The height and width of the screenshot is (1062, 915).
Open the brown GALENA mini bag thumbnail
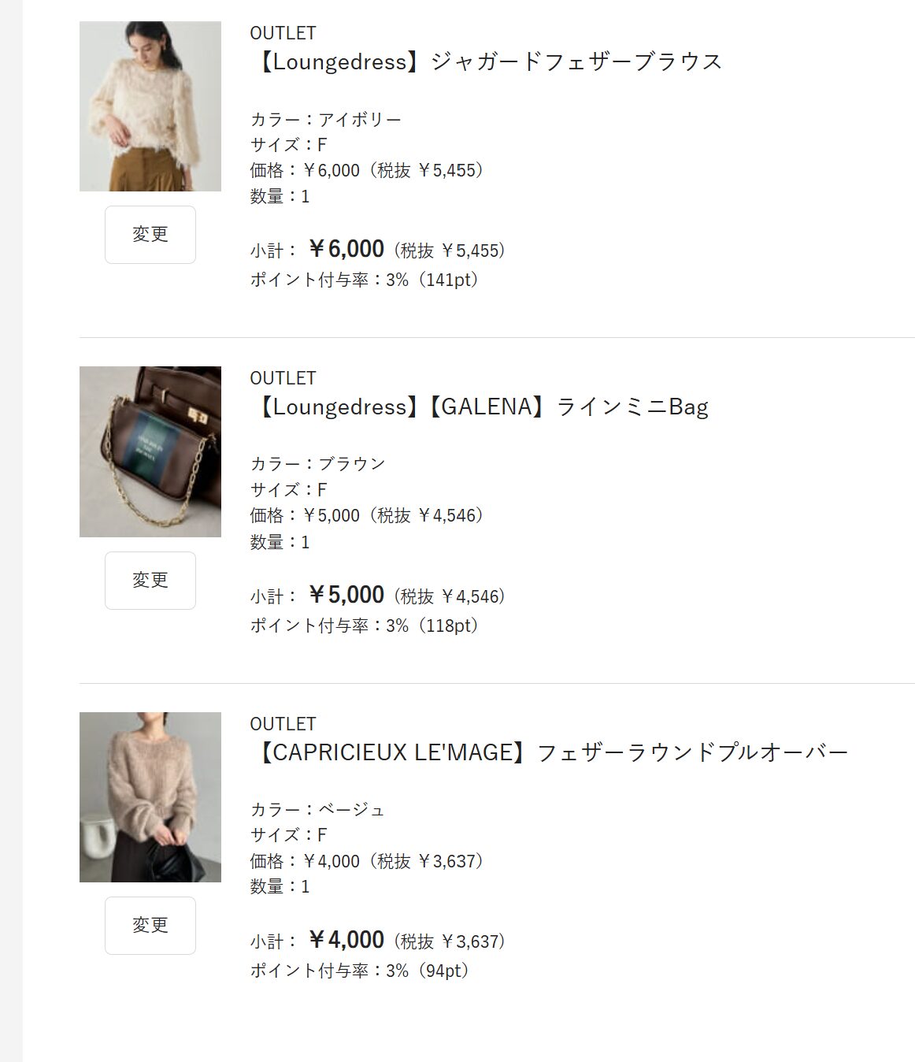(150, 451)
